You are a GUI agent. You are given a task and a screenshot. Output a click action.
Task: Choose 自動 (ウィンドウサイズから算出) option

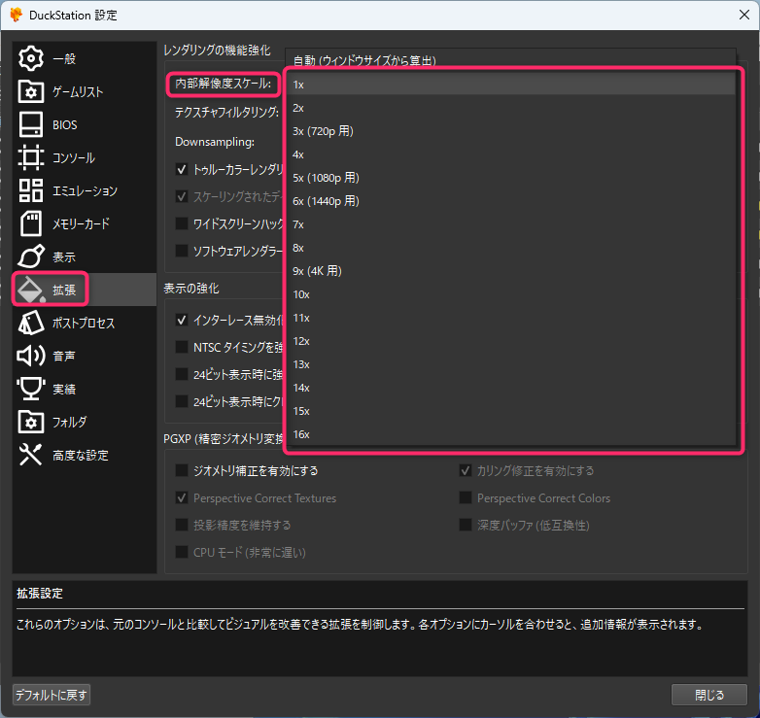click(x=510, y=60)
